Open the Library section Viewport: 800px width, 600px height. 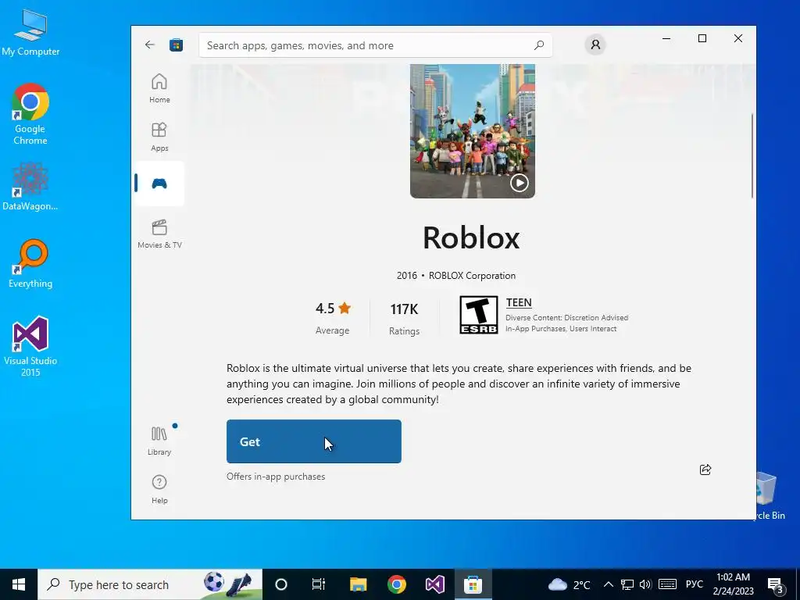click(x=159, y=441)
